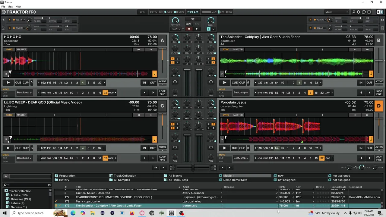Turn the FX unit 1 dry/wet knob
Screen dimensions: 386x217
29,20
